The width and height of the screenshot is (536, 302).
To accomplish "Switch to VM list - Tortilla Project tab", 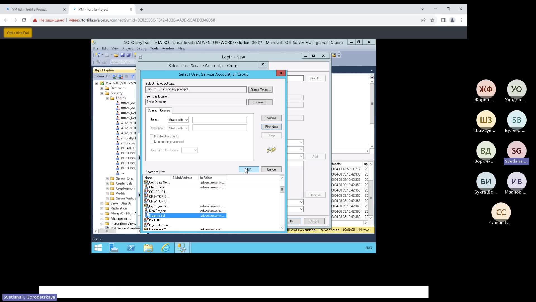I will 35,9.
